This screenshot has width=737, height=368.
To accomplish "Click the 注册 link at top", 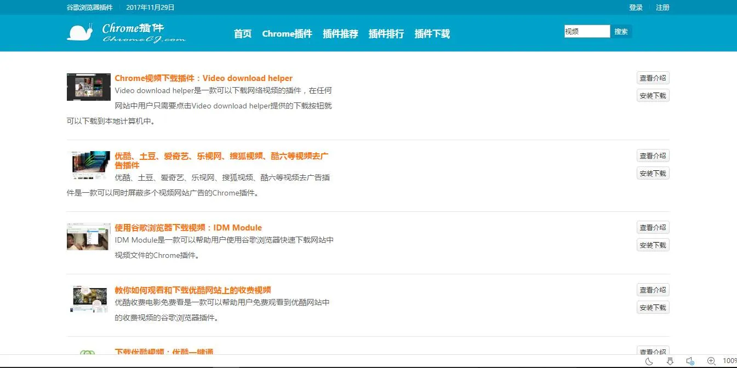I will 663,8.
